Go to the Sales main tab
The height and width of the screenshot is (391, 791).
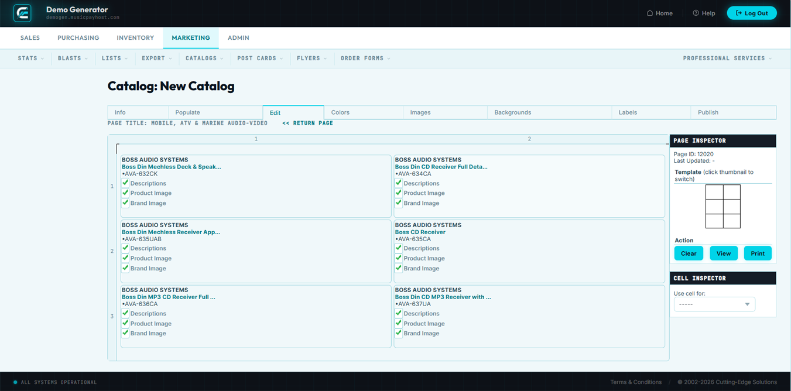[x=30, y=38]
